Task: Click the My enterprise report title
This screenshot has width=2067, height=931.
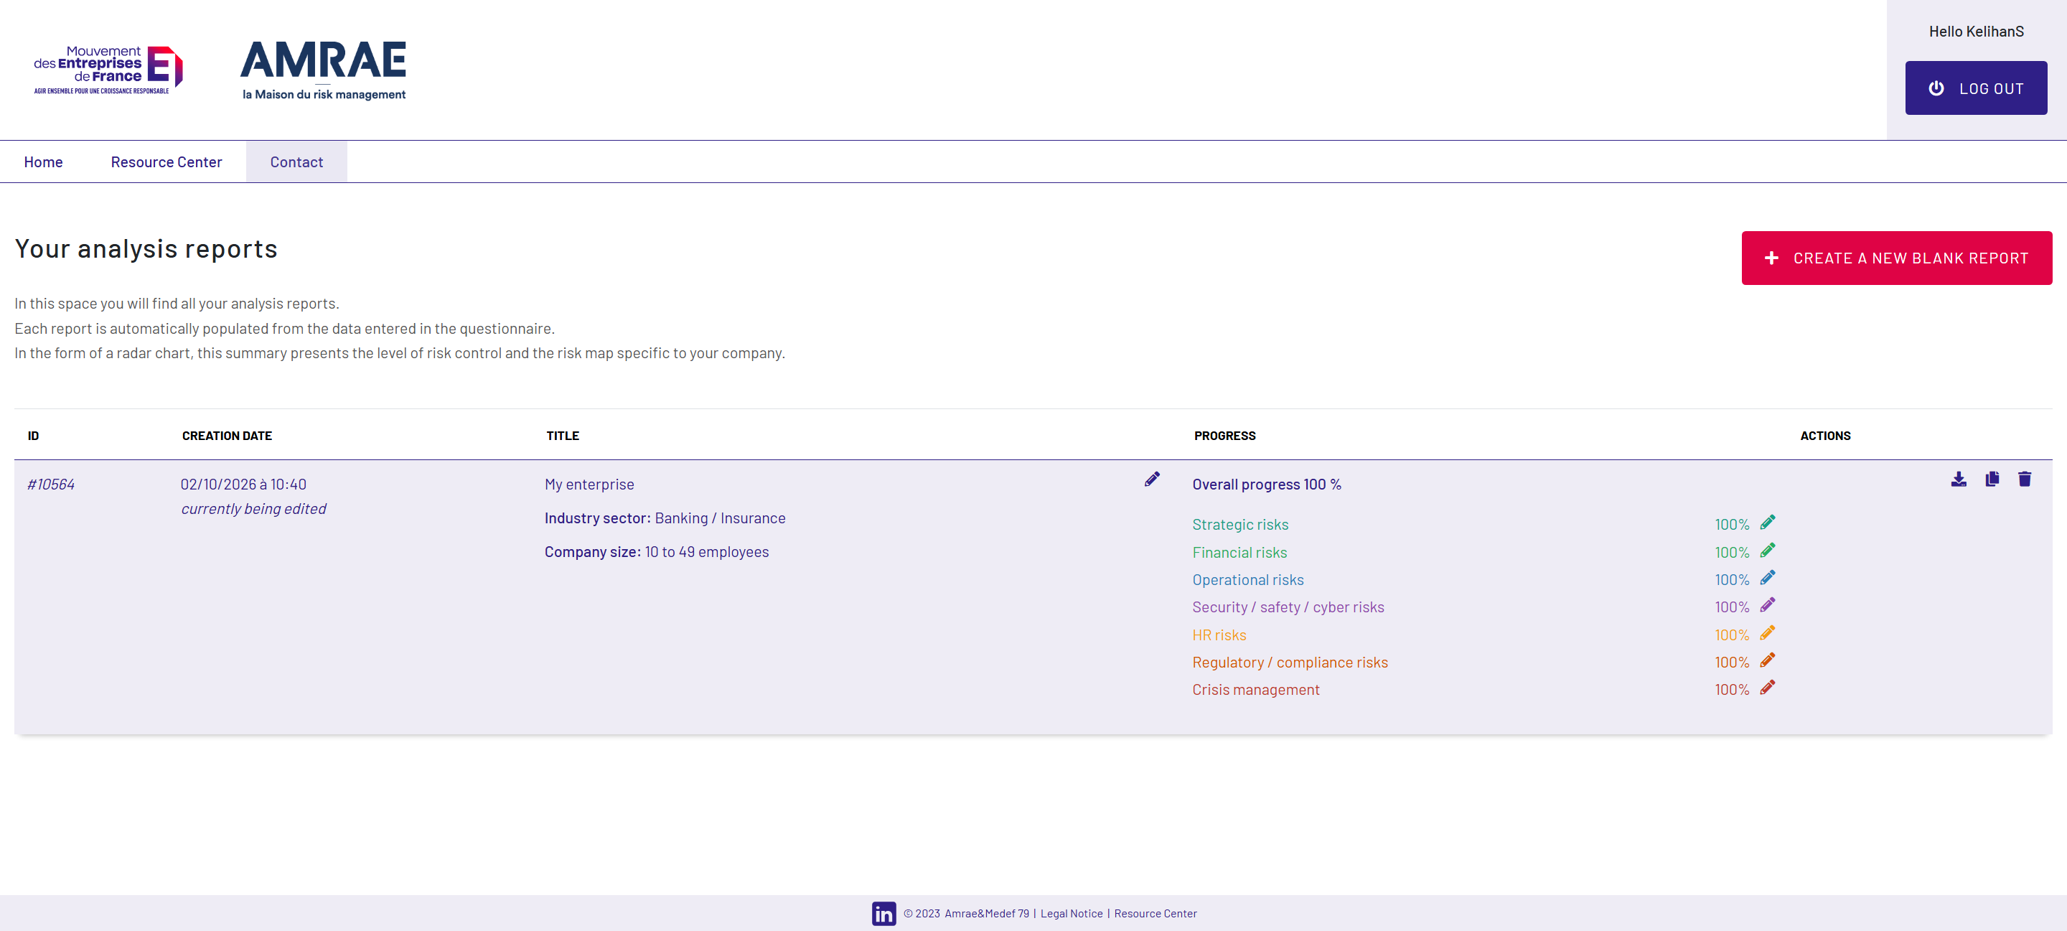Action: click(589, 485)
